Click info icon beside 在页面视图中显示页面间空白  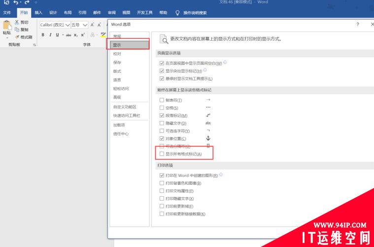[x=225, y=62]
